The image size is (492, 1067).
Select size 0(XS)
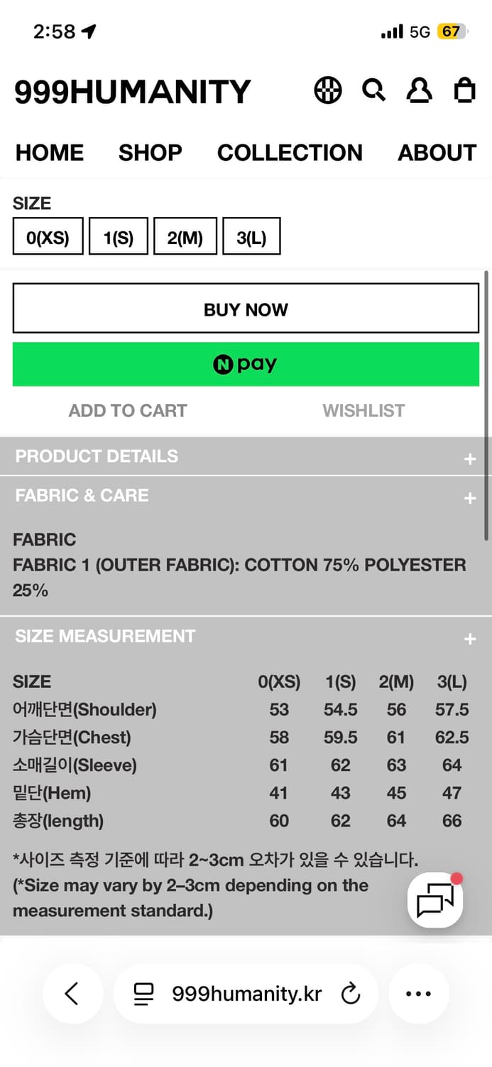[48, 237]
